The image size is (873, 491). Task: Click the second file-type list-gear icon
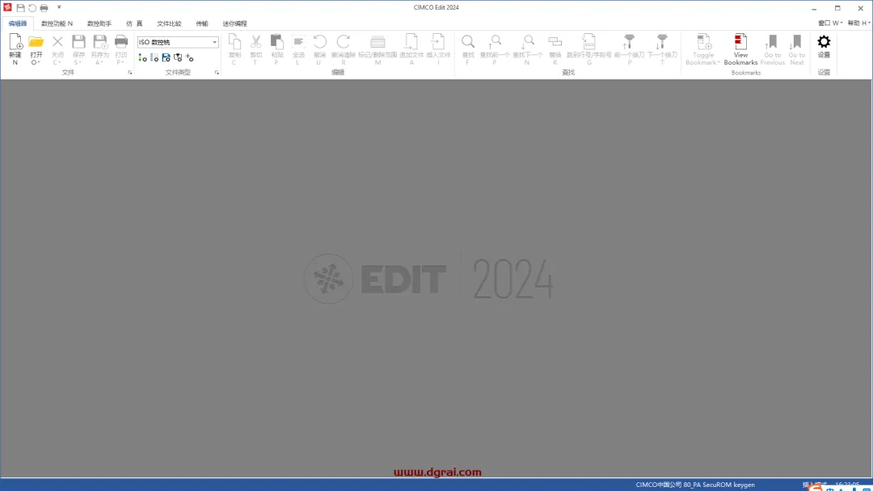(154, 58)
